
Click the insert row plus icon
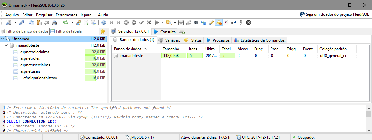point(126,23)
